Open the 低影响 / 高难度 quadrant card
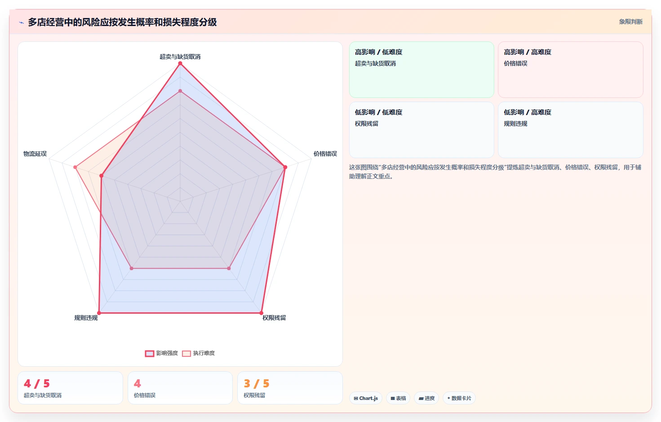This screenshot has height=422, width=661. 571,130
